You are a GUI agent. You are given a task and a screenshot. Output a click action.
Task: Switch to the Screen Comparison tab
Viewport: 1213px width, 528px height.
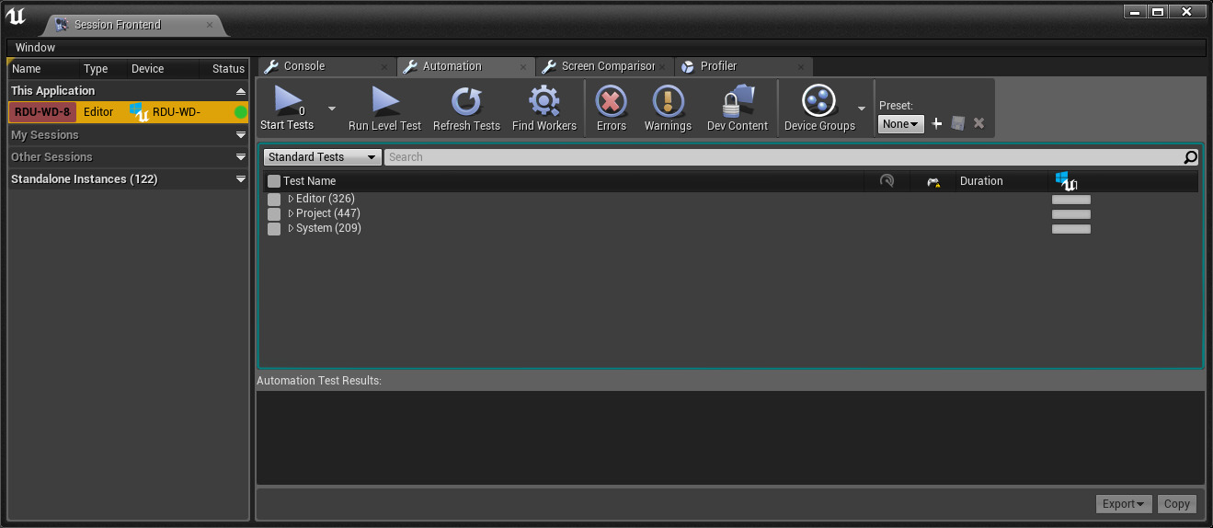click(x=607, y=66)
